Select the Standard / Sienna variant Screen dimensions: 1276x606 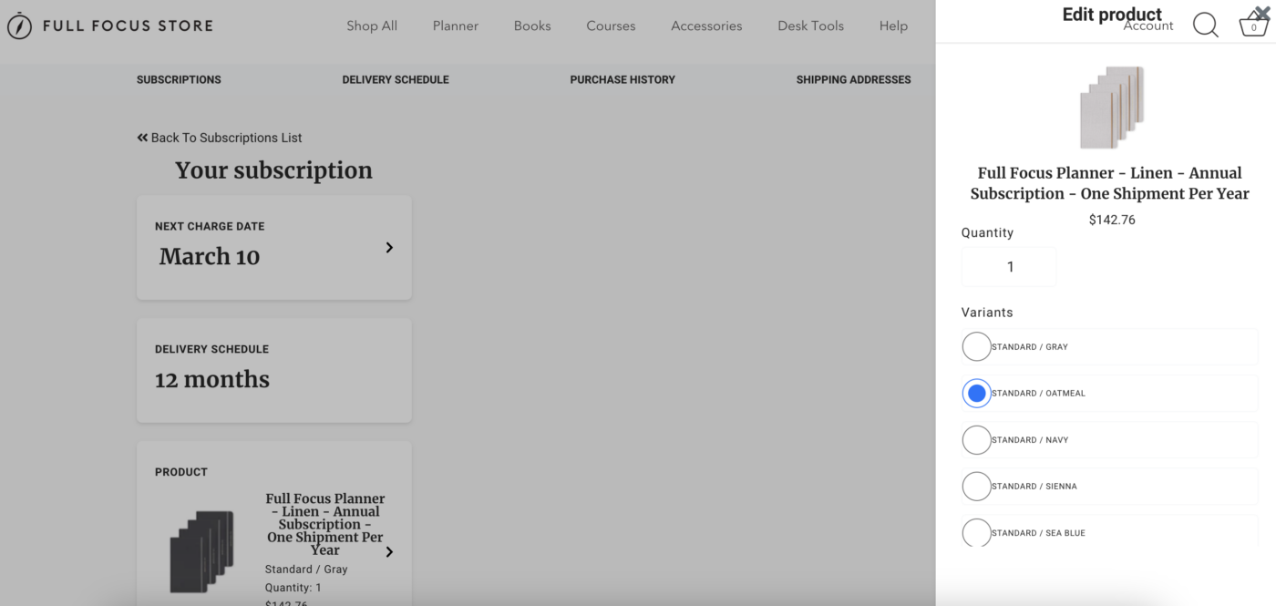pyautogui.click(x=976, y=486)
